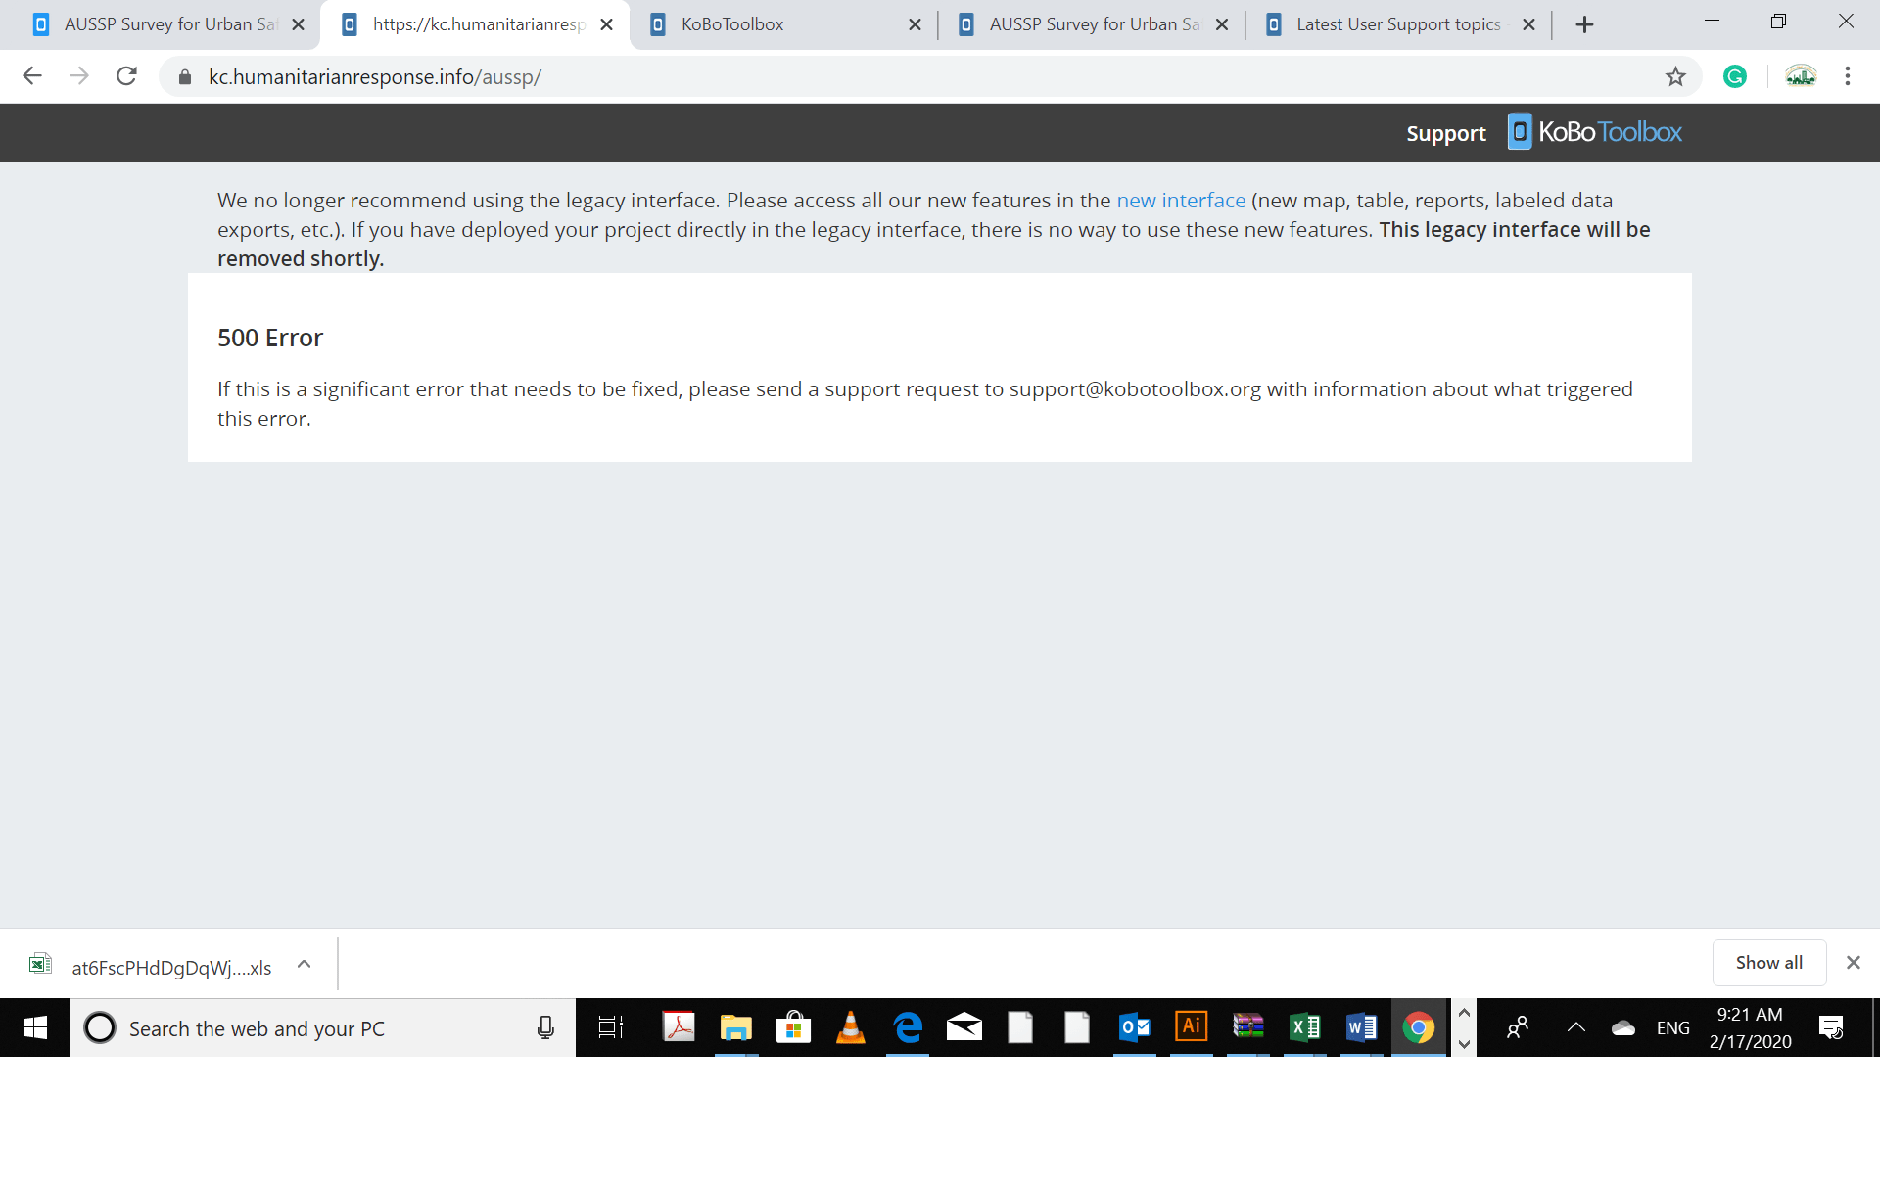Screen dimensions: 1880x1184
Task: Click the Support link in header
Action: coord(1445,133)
